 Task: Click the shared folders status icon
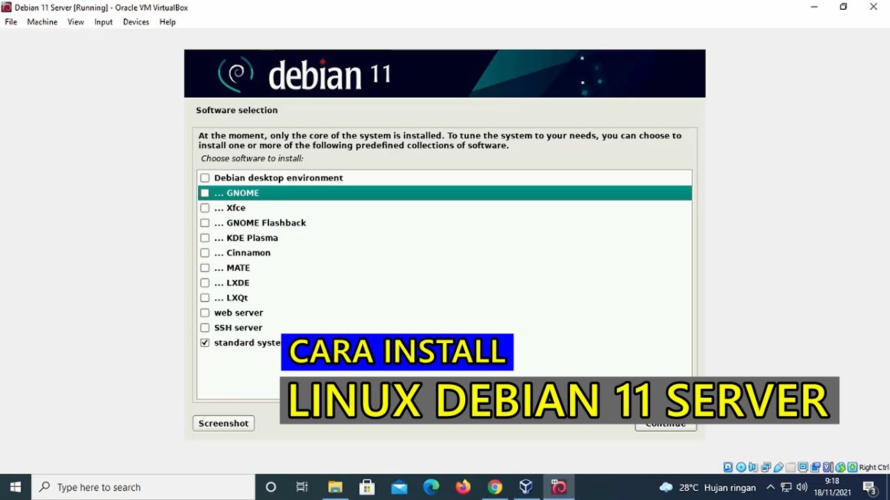tap(791, 467)
